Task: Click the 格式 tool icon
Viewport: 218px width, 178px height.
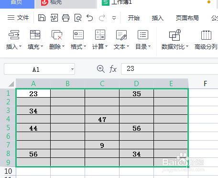Action: [x=78, y=35]
